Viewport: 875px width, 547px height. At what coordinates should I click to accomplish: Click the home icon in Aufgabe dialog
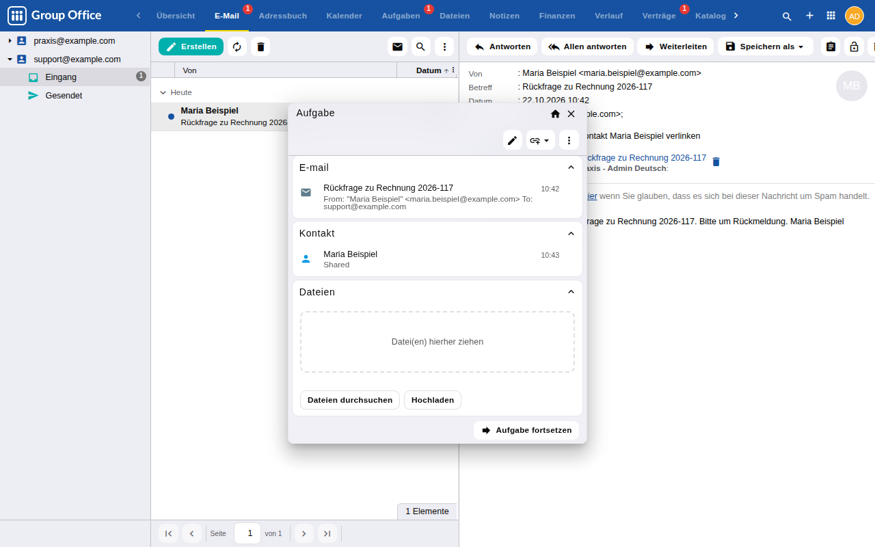(x=555, y=114)
